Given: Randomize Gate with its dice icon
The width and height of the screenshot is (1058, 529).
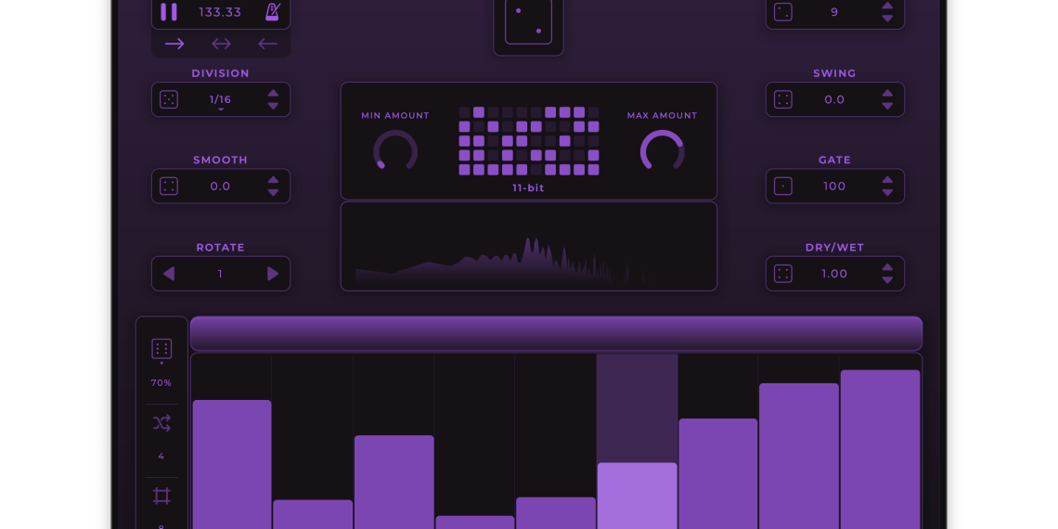Looking at the screenshot, I should point(783,186).
